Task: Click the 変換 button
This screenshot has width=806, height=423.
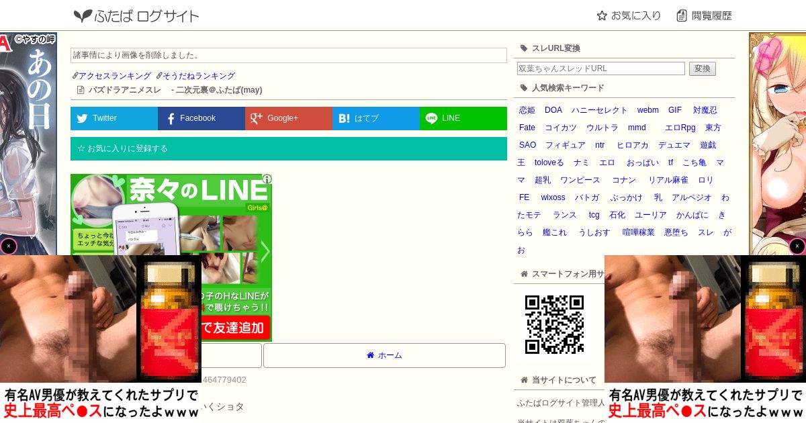Action: pyautogui.click(x=703, y=68)
